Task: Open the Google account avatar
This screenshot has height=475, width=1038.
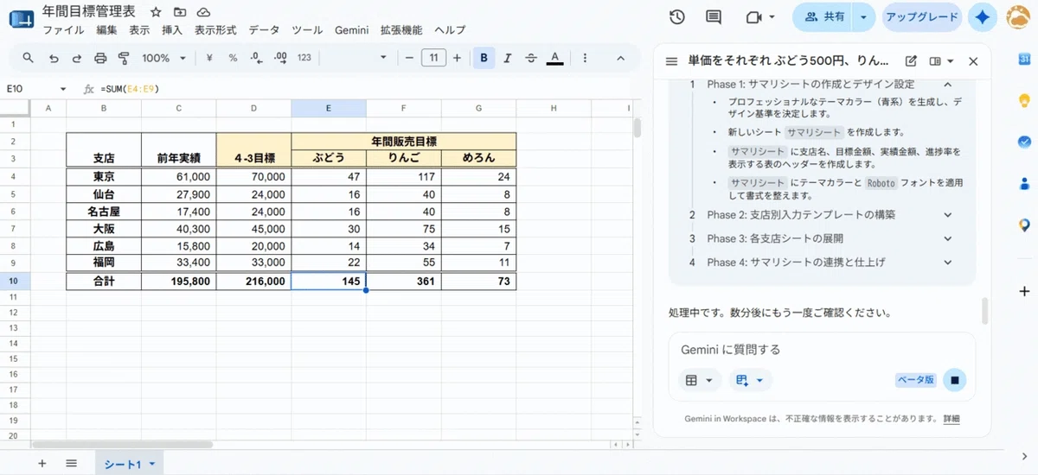Action: point(1018,16)
